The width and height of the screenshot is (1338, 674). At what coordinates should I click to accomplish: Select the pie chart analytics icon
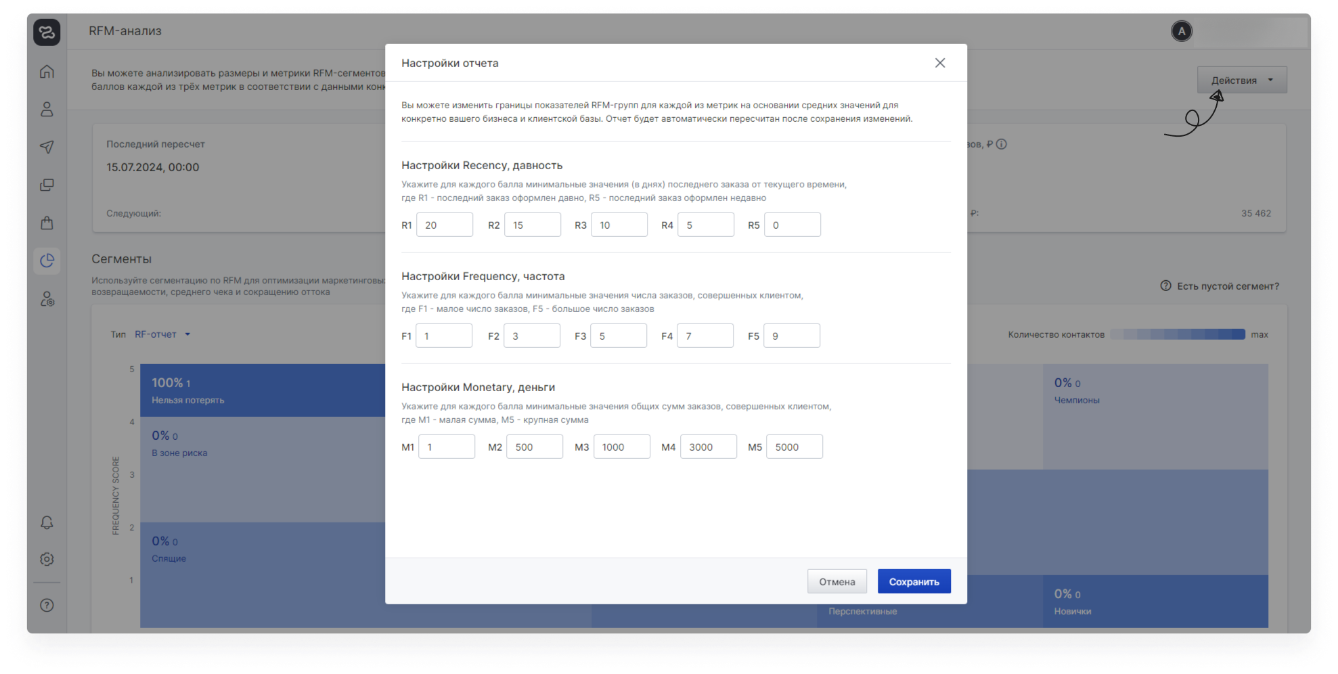(47, 261)
